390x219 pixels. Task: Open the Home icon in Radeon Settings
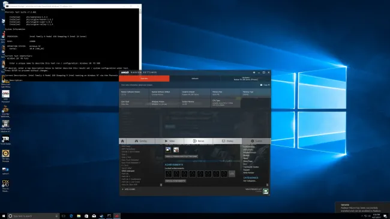tap(122, 141)
